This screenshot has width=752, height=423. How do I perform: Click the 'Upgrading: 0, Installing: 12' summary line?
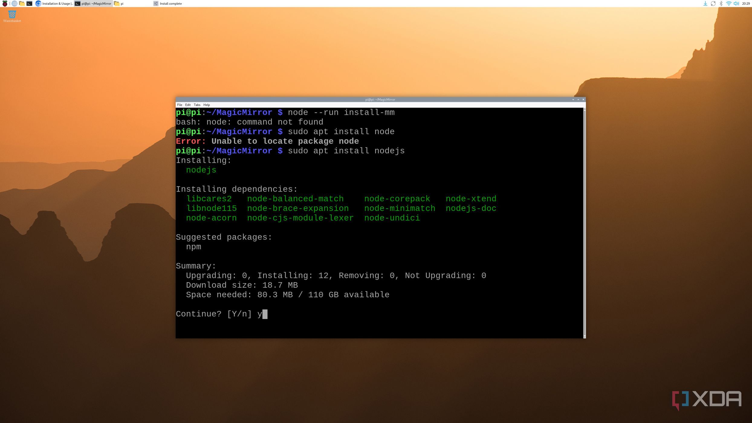pyautogui.click(x=336, y=276)
